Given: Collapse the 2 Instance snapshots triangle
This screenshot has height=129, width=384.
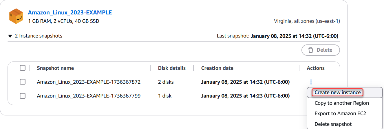Looking at the screenshot, I should 10,36.
